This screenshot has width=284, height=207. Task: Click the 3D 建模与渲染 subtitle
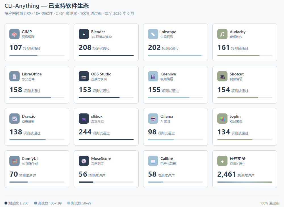click(x=101, y=37)
